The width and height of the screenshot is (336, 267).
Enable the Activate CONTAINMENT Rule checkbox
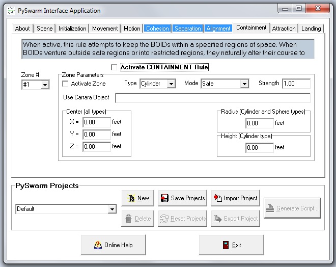(x=114, y=67)
